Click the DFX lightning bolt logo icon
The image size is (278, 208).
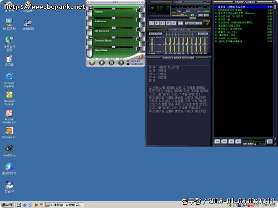(141, 57)
